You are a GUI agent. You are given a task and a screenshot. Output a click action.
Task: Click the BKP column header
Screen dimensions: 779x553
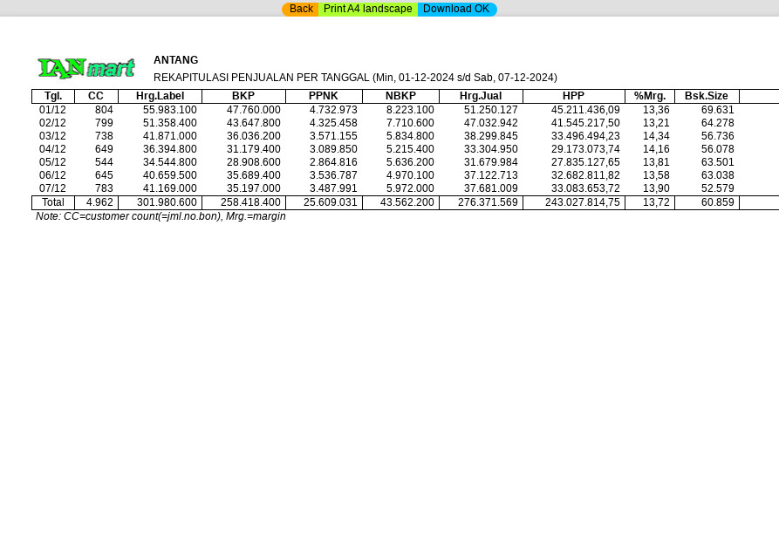[x=243, y=96]
